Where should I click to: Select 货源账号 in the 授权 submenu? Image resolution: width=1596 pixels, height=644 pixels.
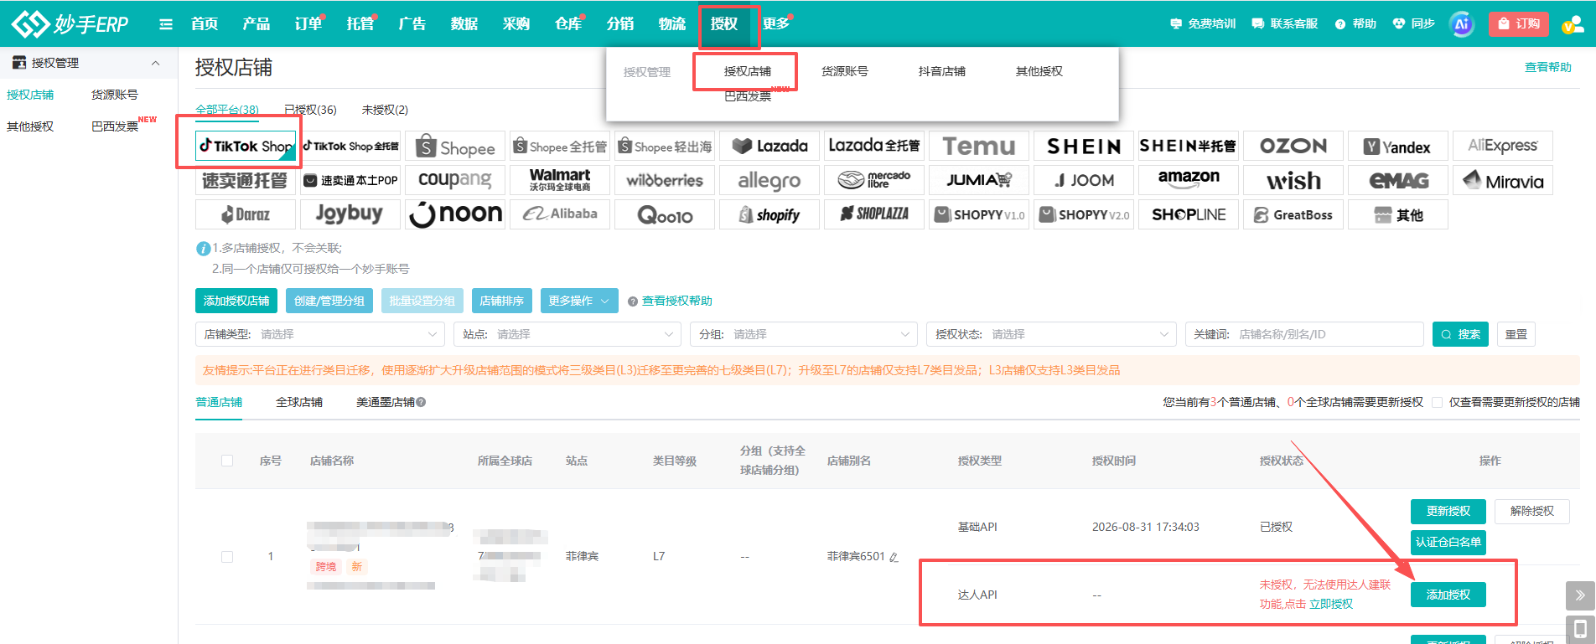coord(844,71)
